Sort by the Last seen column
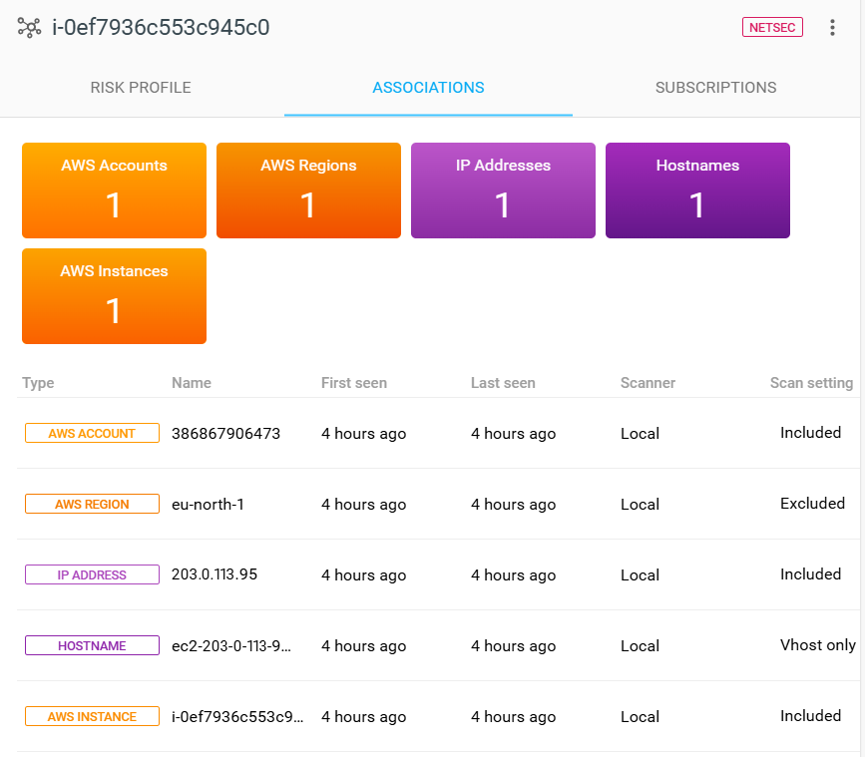Viewport: 865px width, 757px height. 503,383
